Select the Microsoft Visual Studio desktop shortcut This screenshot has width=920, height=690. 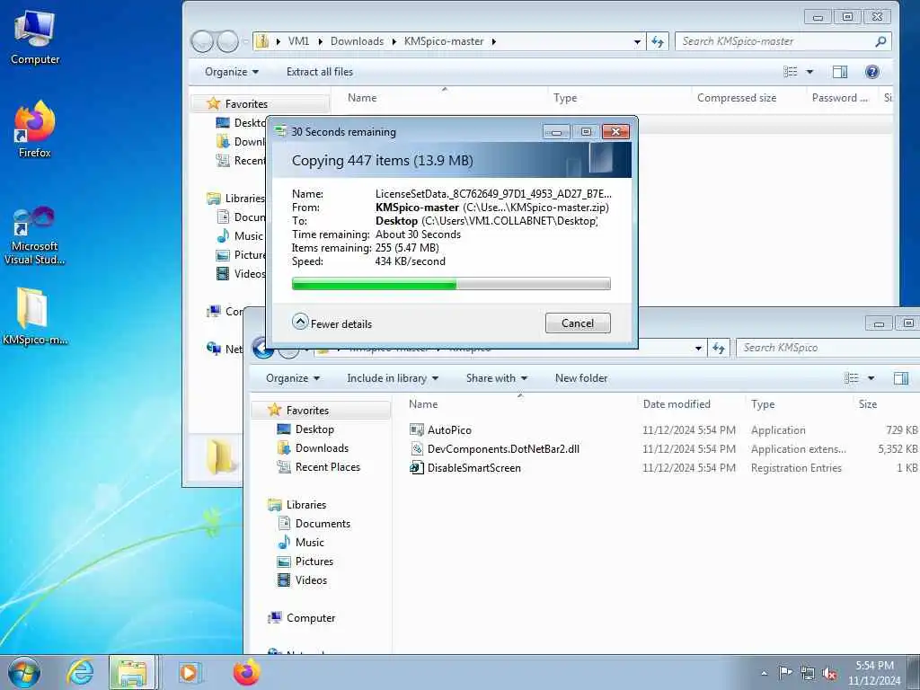pos(35,236)
